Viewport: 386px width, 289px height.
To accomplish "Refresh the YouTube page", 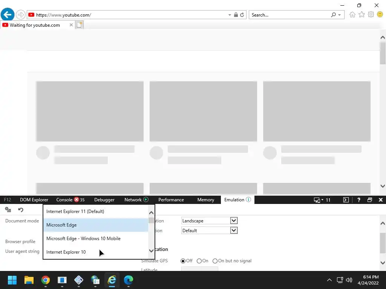I will (242, 15).
